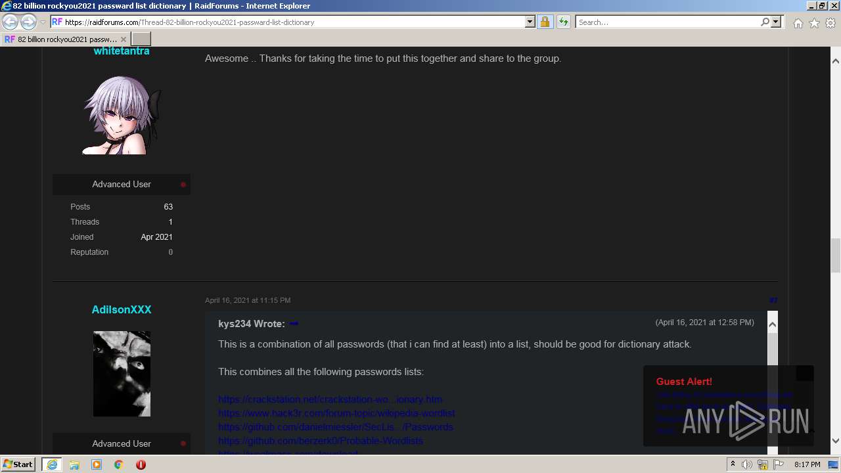This screenshot has width=841, height=473.
Task: Open the danielmiessler SecLists Passwords link
Action: [x=335, y=427]
